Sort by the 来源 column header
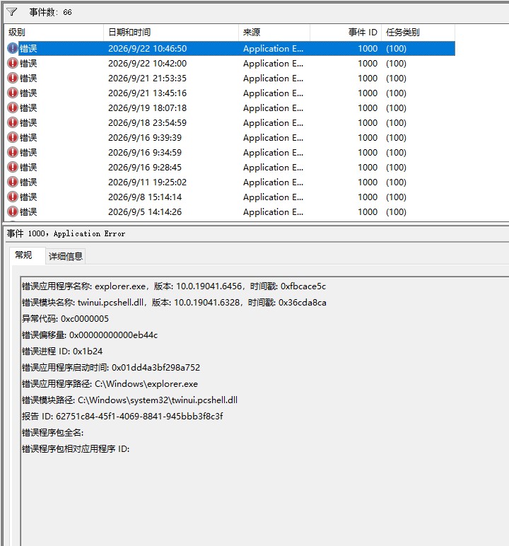 tap(274, 33)
